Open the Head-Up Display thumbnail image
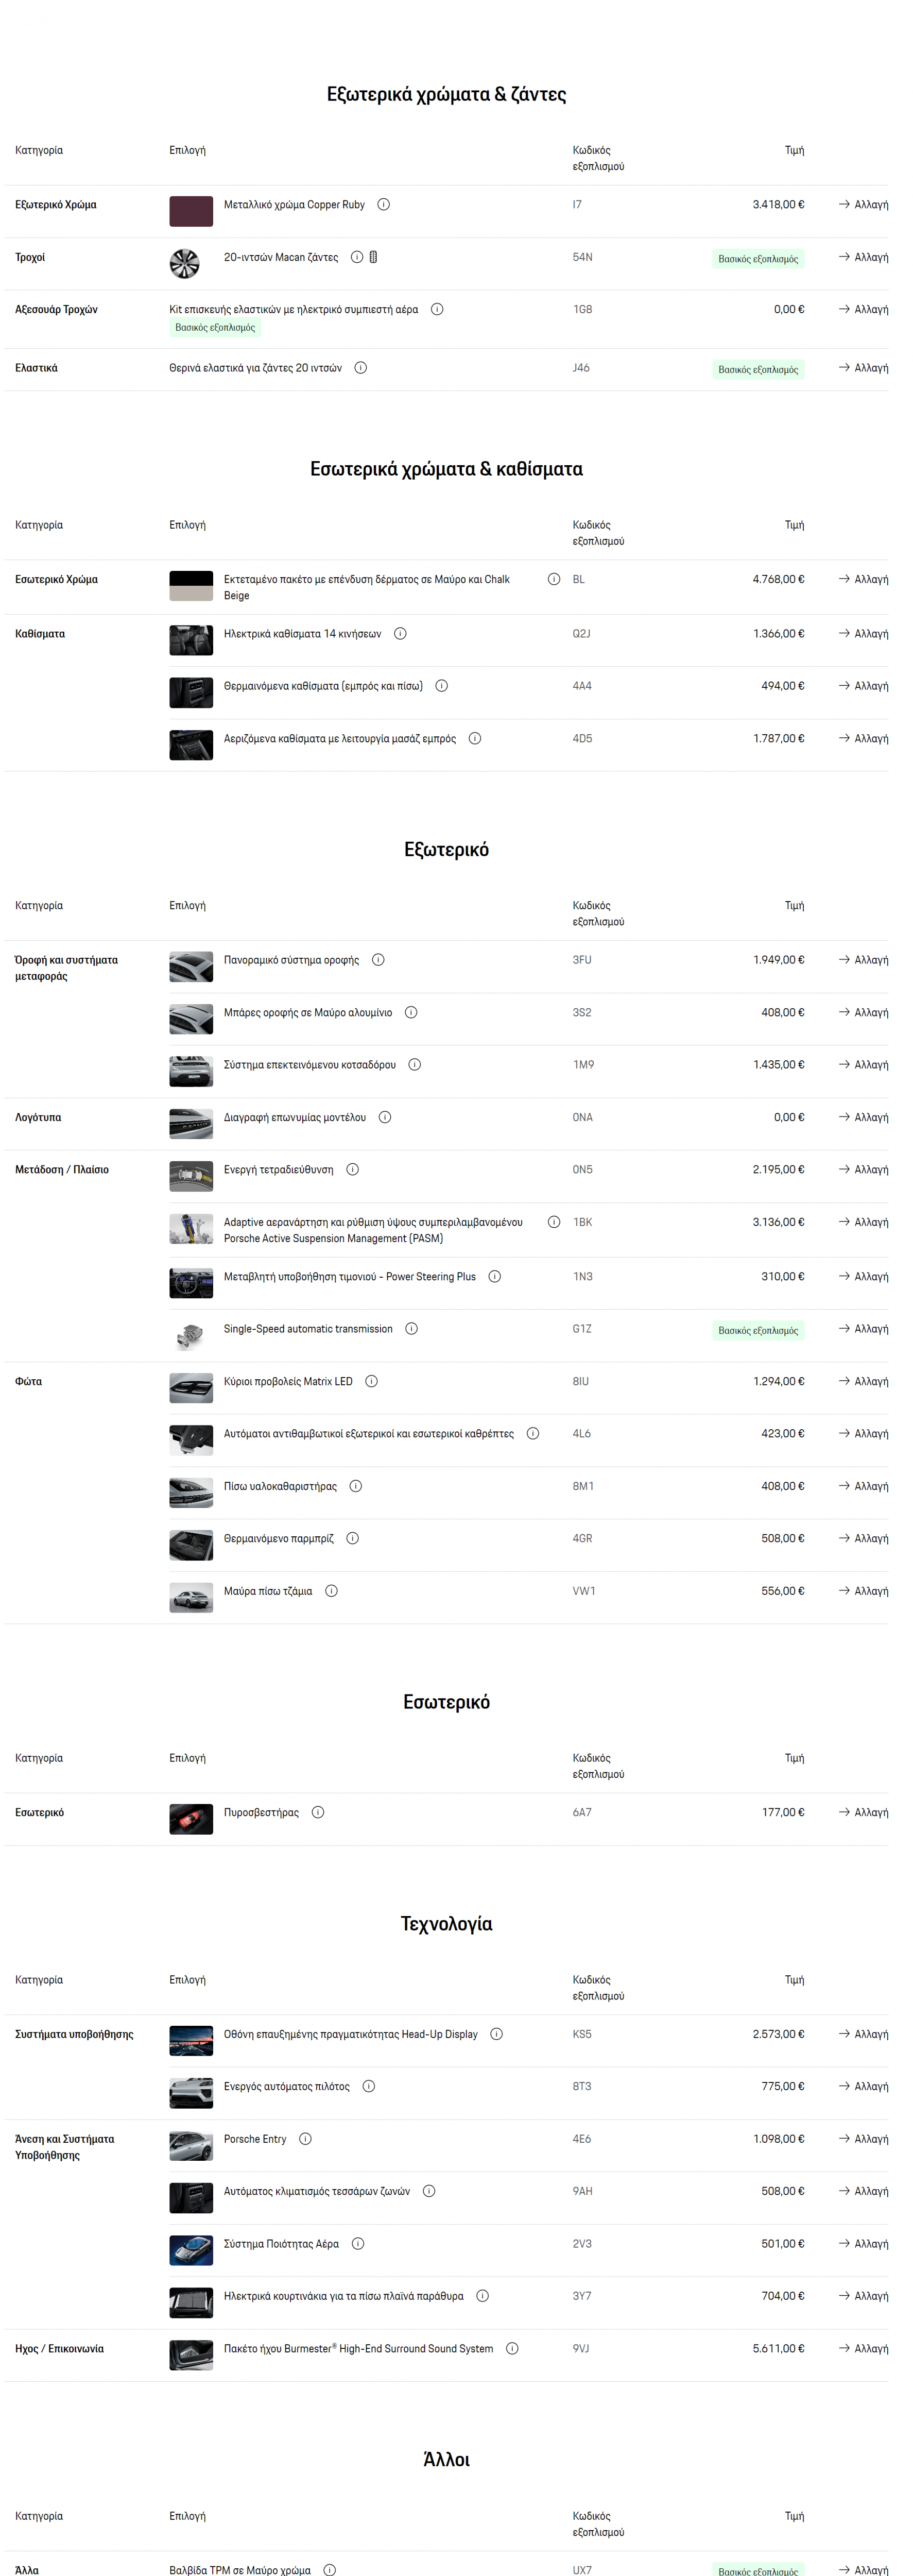The height and width of the screenshot is (2576, 913). (x=191, y=2041)
